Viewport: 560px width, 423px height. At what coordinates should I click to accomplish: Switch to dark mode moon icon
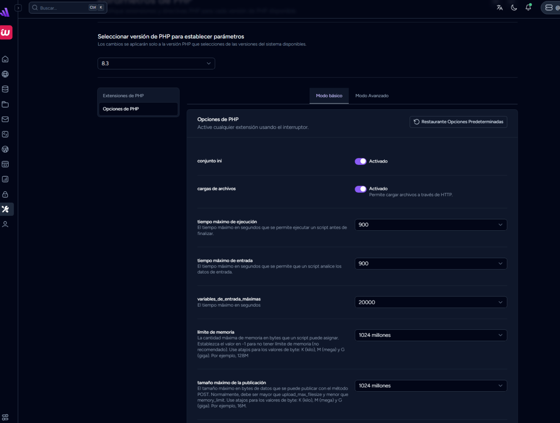(x=514, y=7)
